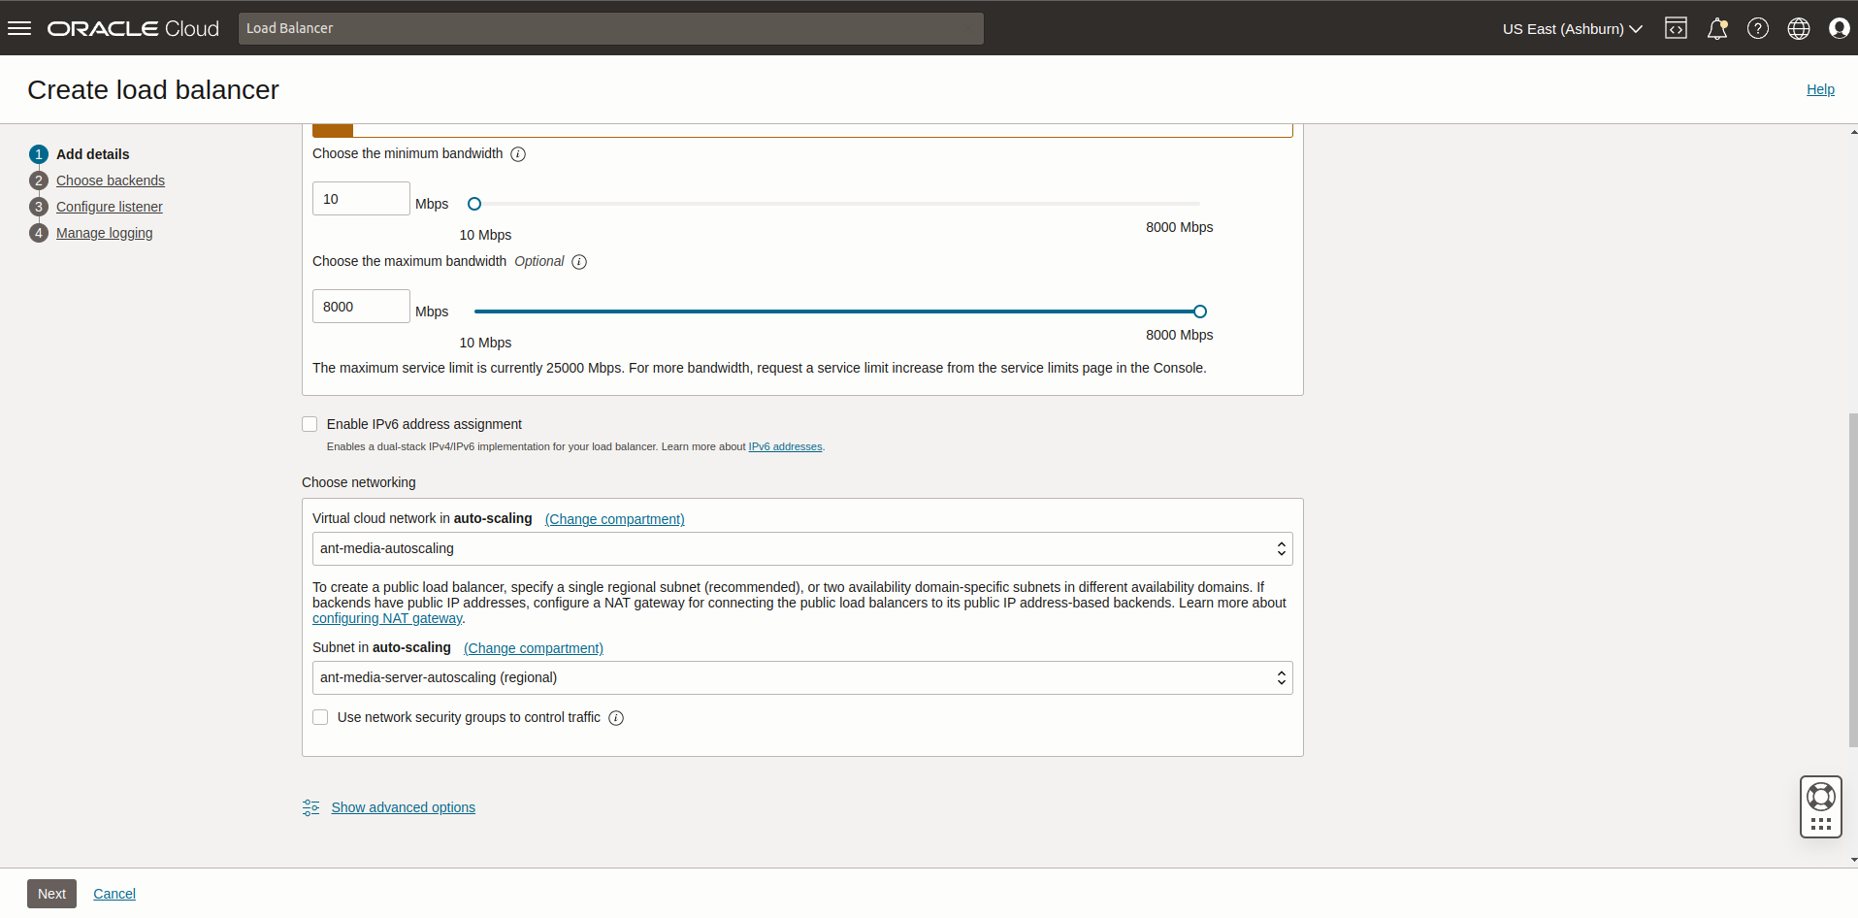Expand Show advanced options
The height and width of the screenshot is (918, 1858).
404,807
